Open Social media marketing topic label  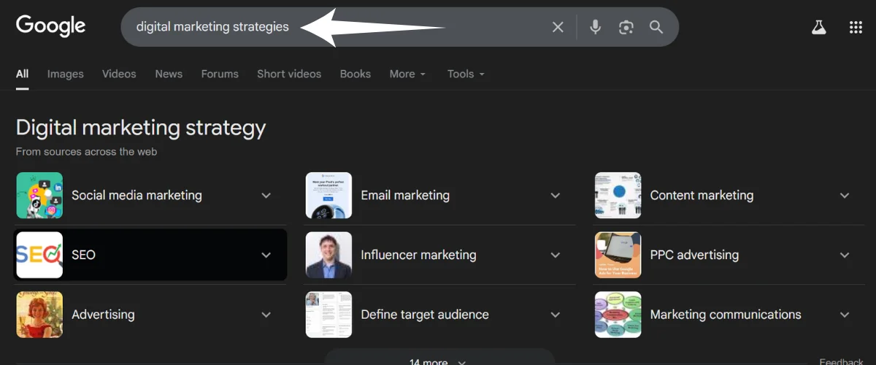coord(137,196)
